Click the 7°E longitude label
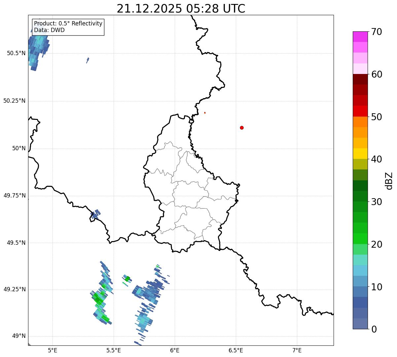397x357 pixels. pyautogui.click(x=297, y=350)
